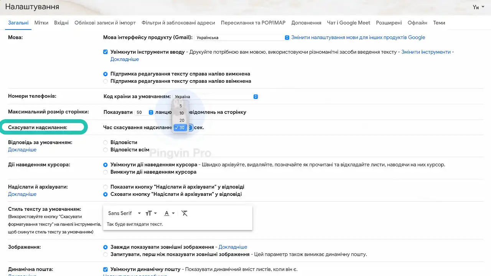Screen dimensions: 491x276
Task: Select right-to-left editing ввімкнена radio
Action: click(x=105, y=81)
